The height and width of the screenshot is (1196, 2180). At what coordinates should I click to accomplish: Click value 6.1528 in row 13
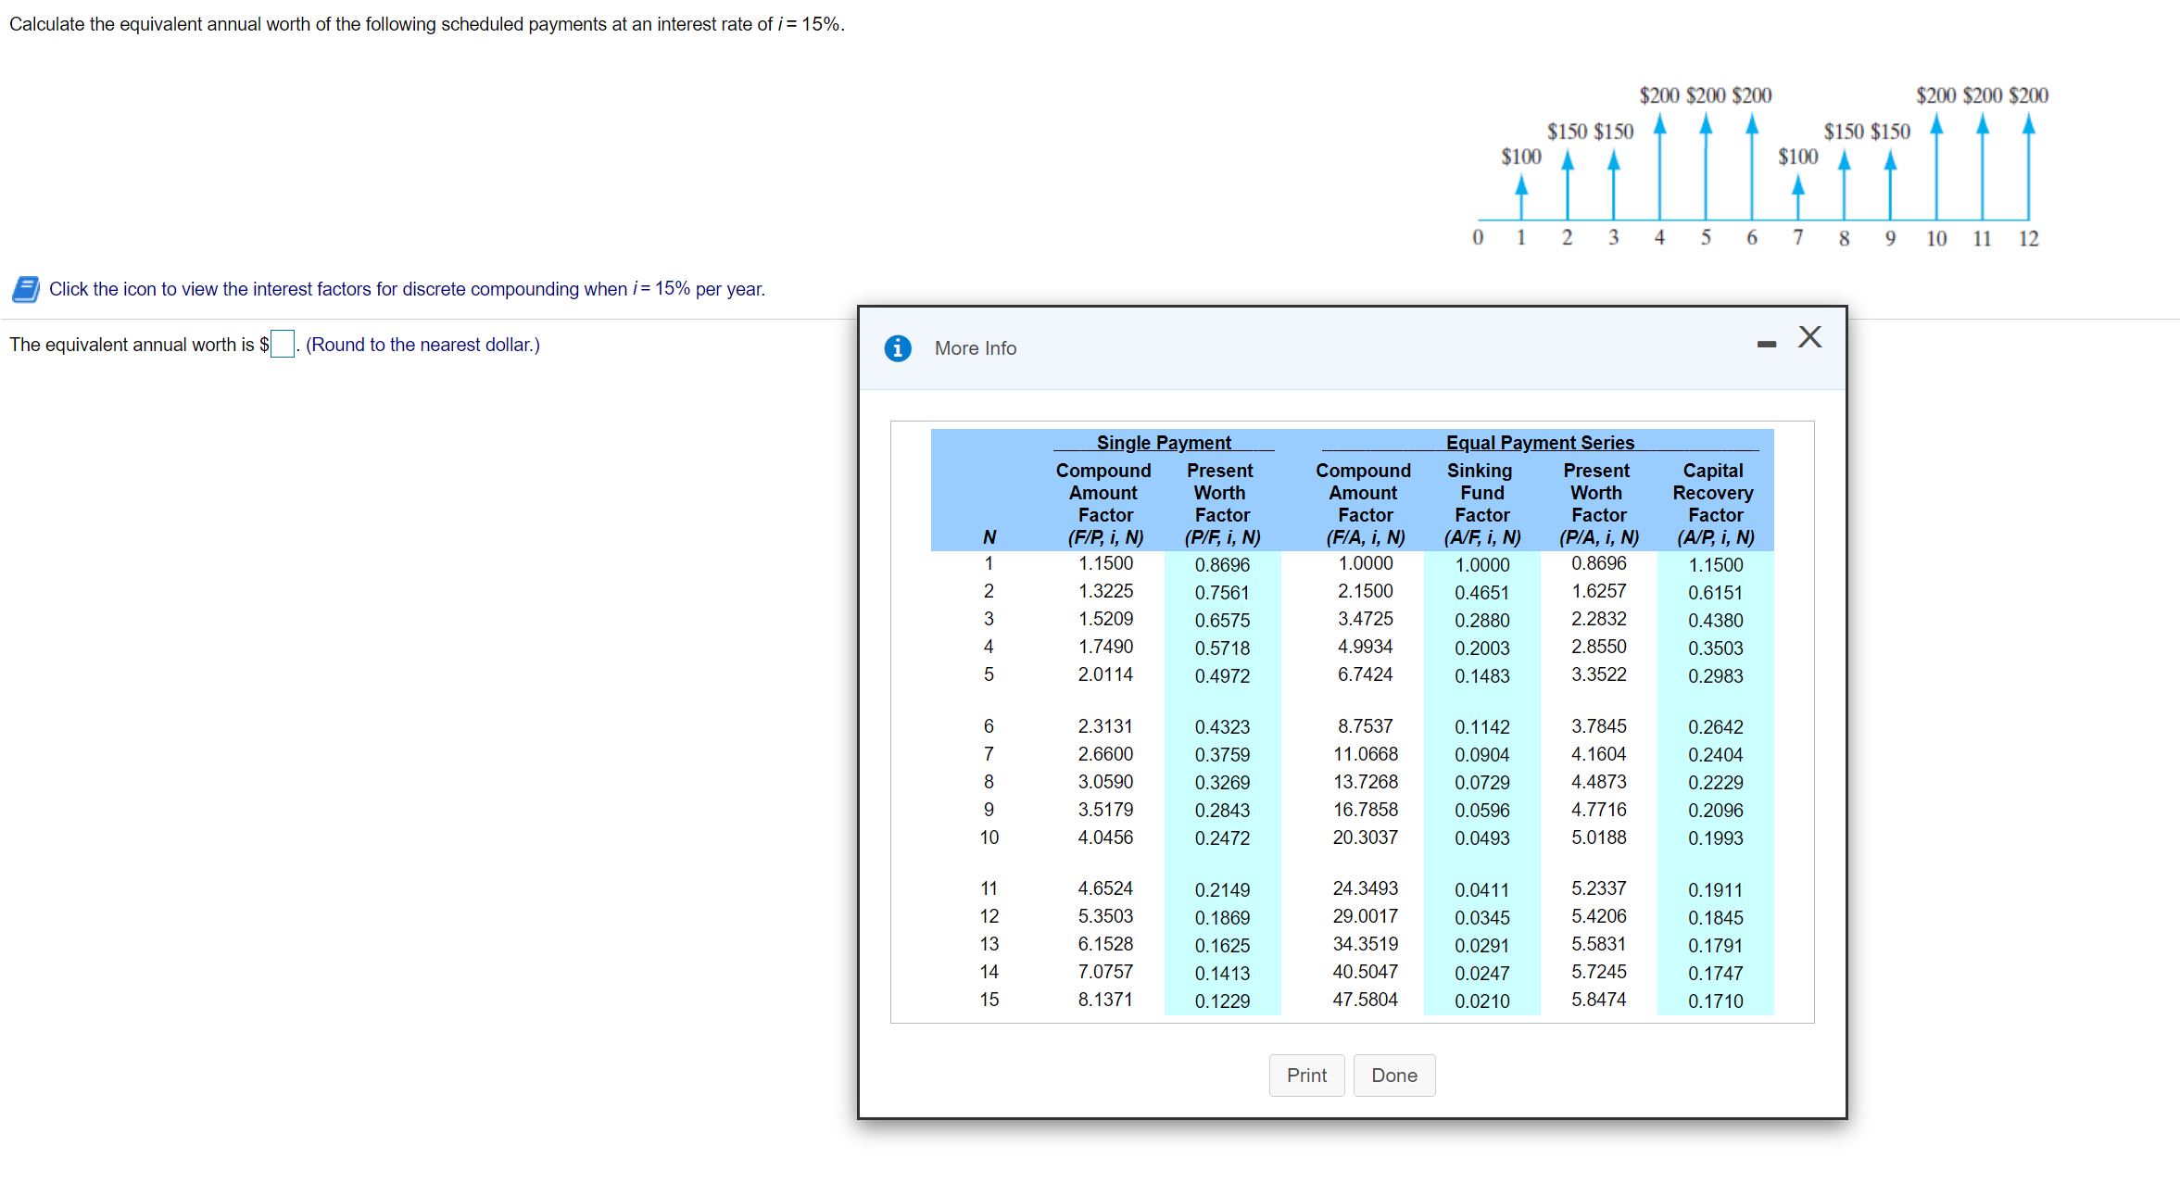(x=1105, y=944)
